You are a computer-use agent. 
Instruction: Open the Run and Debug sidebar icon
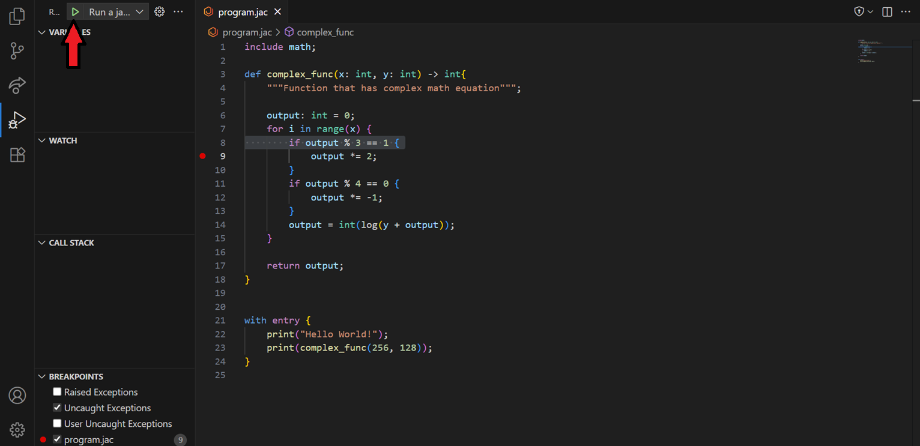pos(17,119)
